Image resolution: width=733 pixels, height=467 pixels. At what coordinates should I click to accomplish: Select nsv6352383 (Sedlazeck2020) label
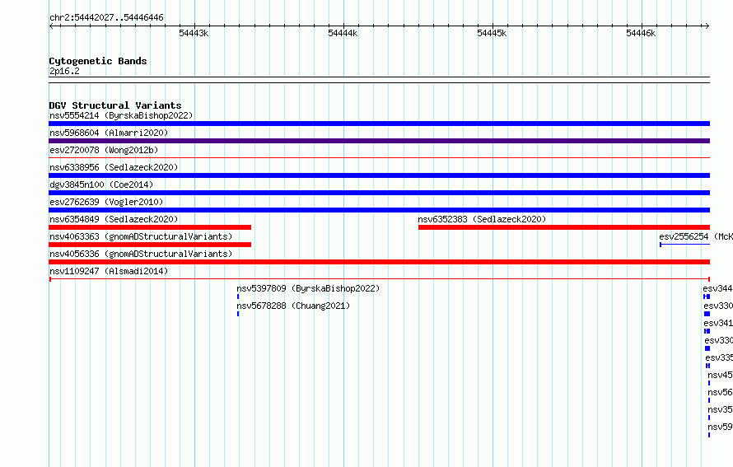click(x=482, y=219)
